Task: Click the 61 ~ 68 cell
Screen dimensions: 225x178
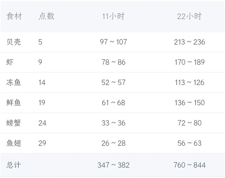Action: [113, 103]
